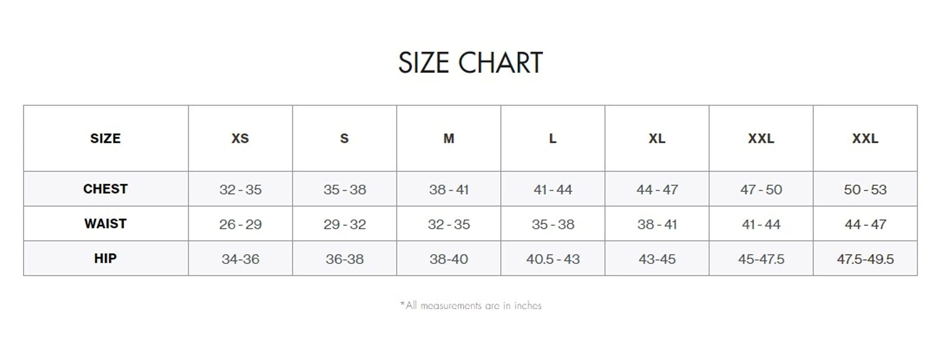Select the HIP row label

pos(105,258)
